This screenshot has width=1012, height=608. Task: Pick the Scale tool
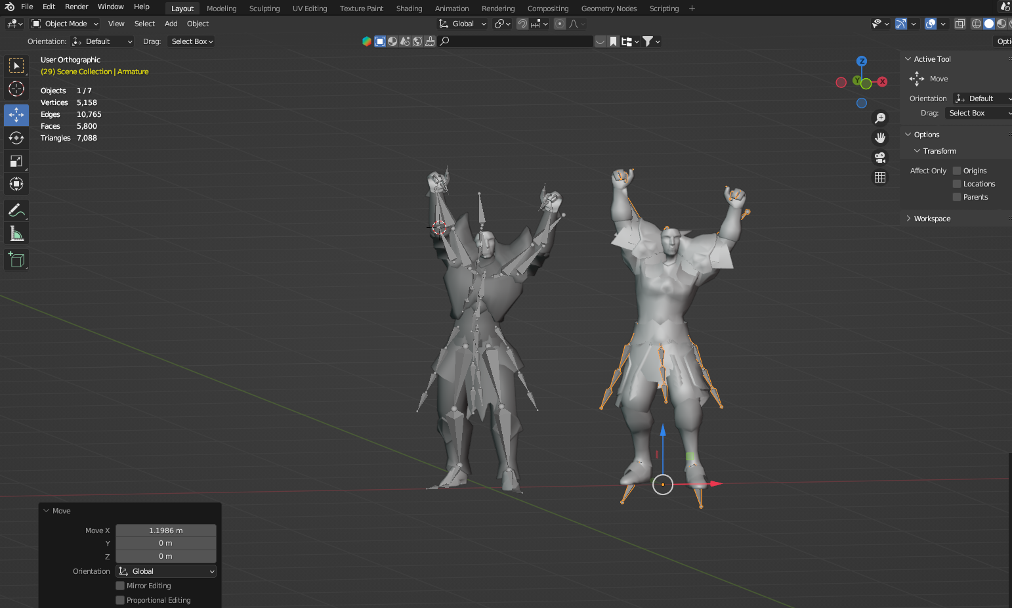point(16,161)
